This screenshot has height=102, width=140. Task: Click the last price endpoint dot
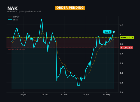click(x=114, y=32)
